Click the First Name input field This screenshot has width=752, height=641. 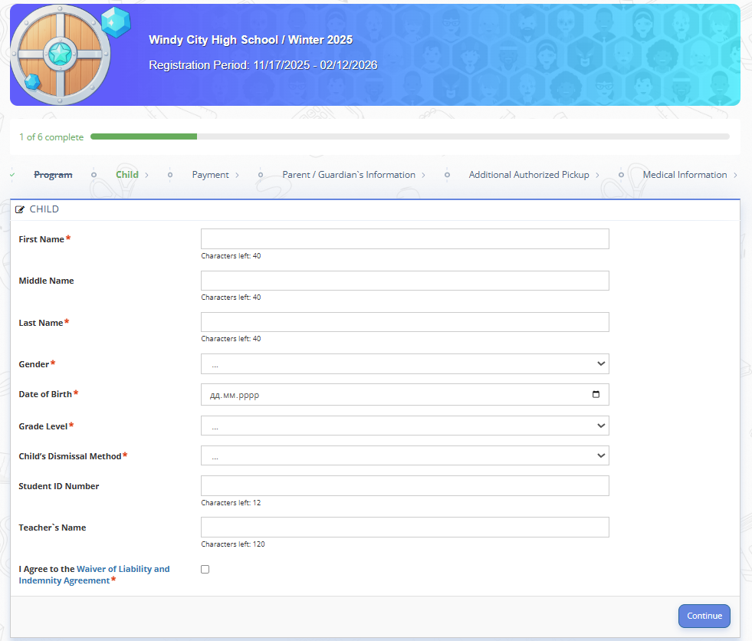pyautogui.click(x=405, y=238)
